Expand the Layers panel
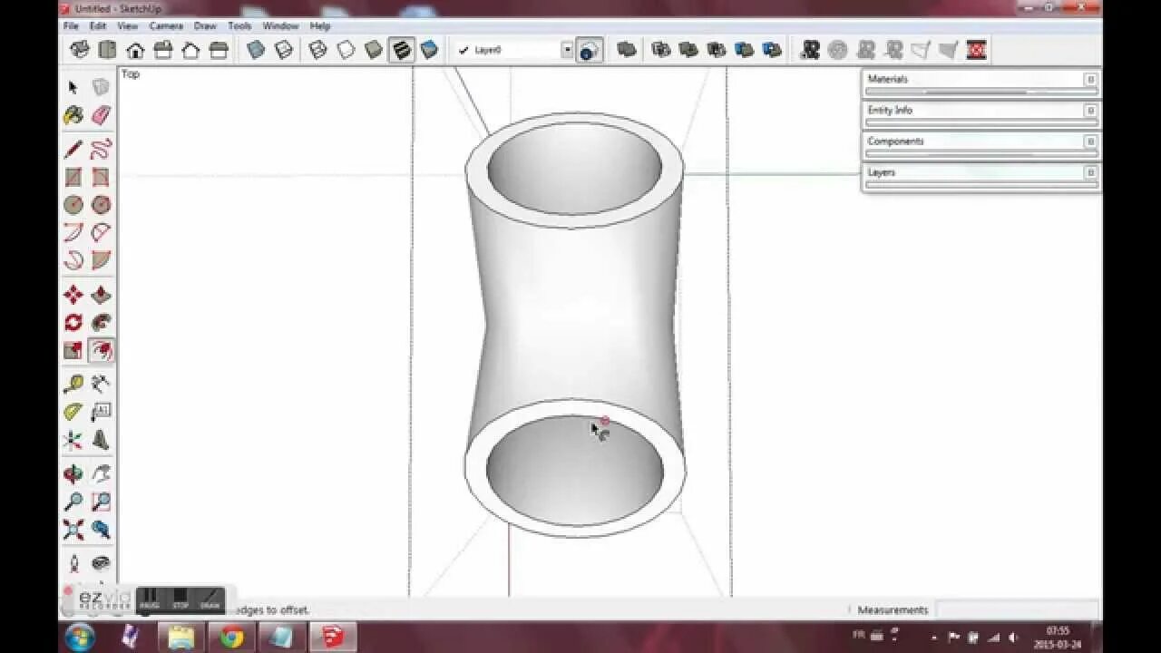 click(x=981, y=174)
